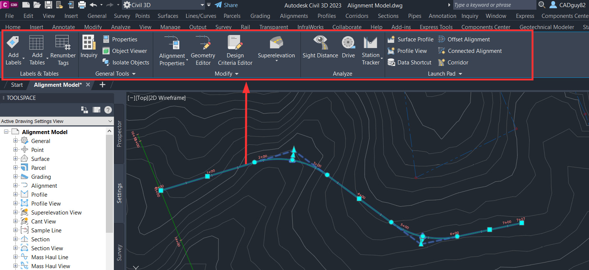Expand the General tree node
Viewport: 589px width, 270px height.
pos(15,141)
